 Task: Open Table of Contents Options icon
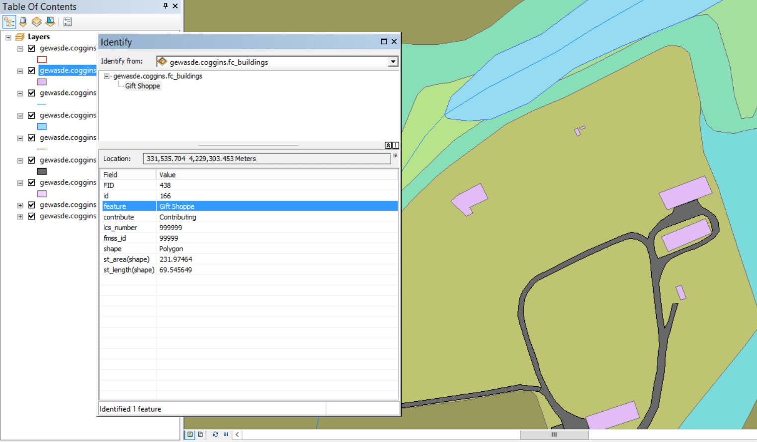click(68, 22)
